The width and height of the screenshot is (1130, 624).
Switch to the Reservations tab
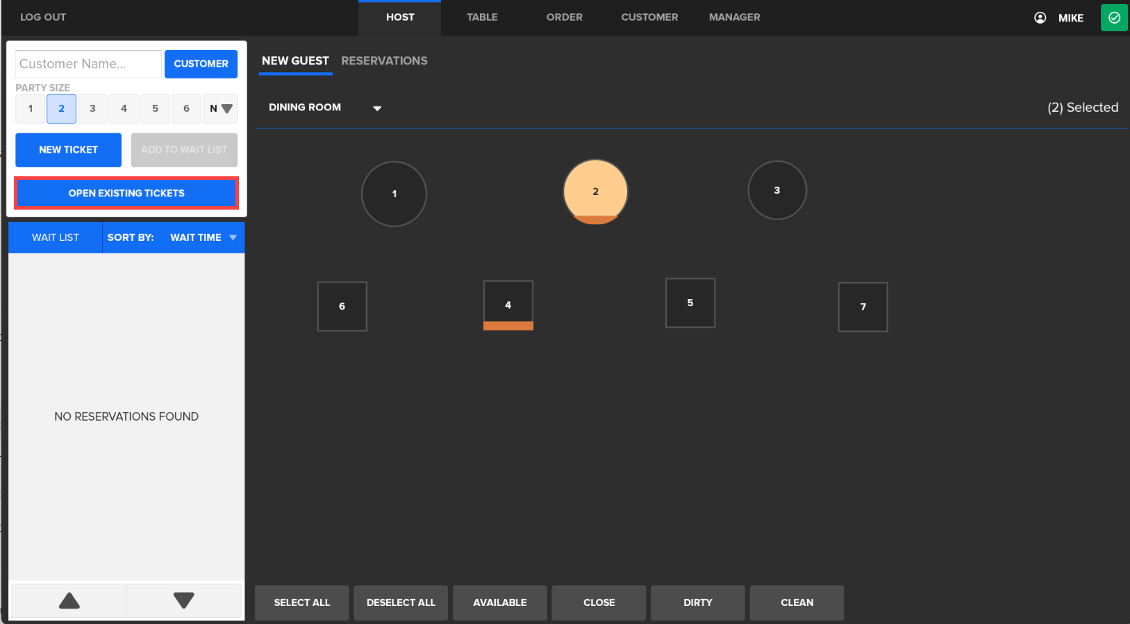384,61
